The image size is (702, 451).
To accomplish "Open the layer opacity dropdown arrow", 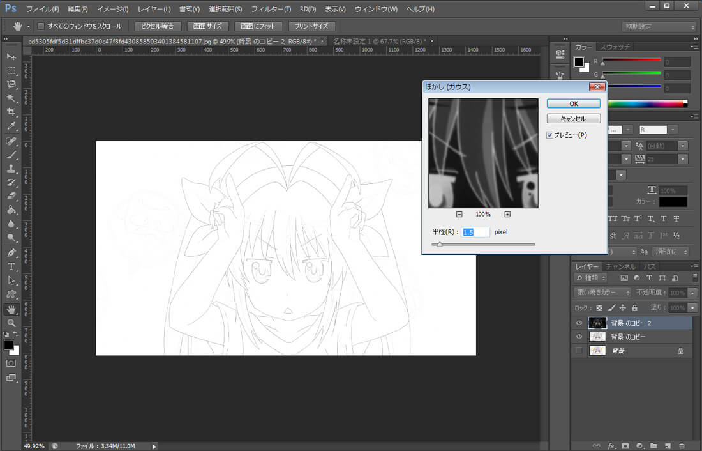I will click(x=692, y=293).
